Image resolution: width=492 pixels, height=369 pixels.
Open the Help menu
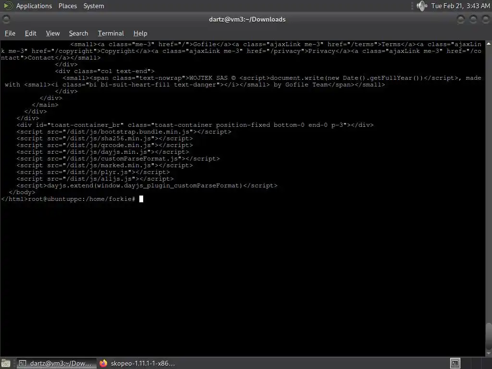(140, 33)
